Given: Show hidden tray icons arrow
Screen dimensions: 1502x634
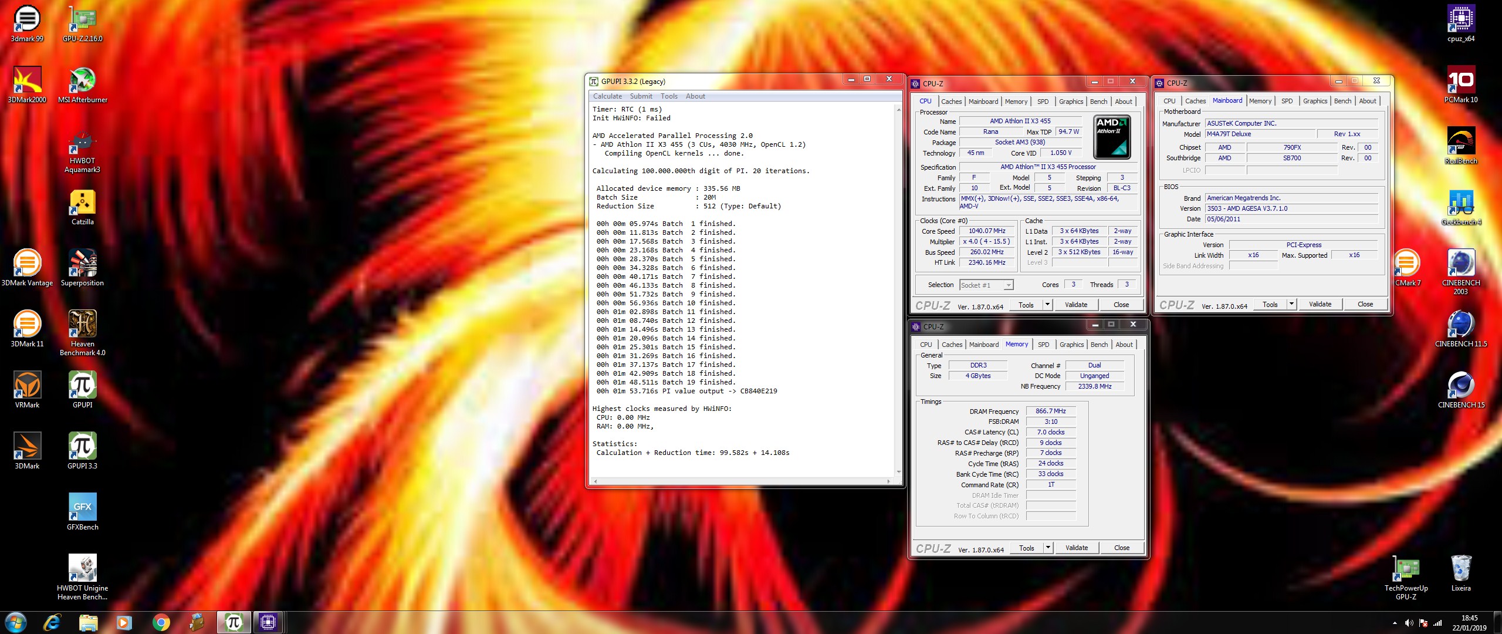Looking at the screenshot, I should (1395, 623).
